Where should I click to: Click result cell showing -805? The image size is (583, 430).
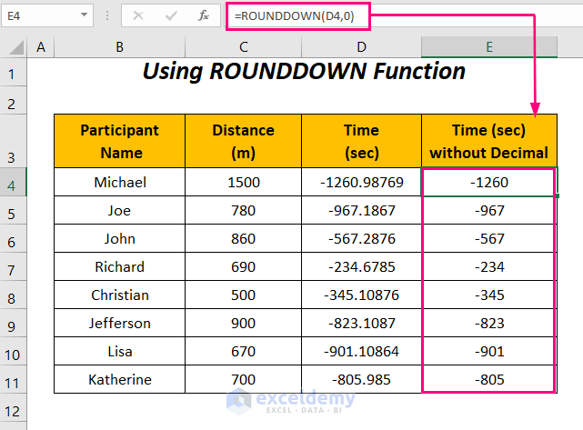[488, 379]
